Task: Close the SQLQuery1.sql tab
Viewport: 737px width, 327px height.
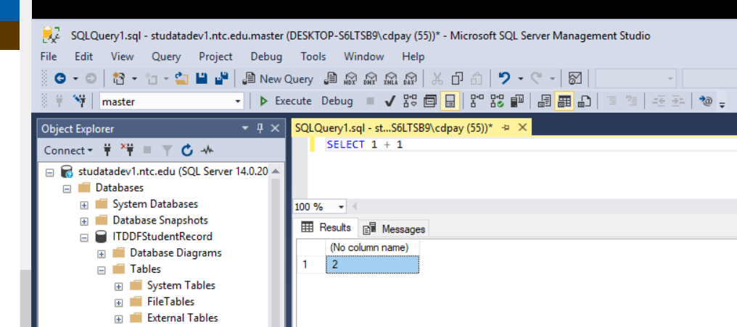Action: pos(522,127)
